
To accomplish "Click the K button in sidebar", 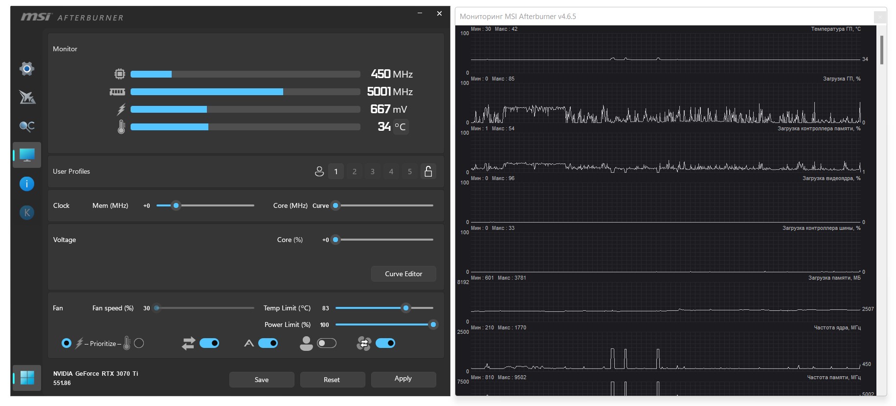I will [27, 213].
